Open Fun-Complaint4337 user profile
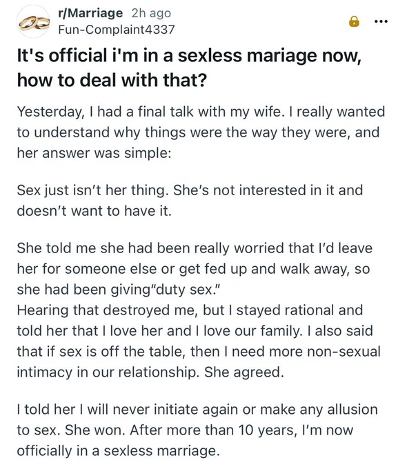Viewport: 407px width, 469px height. [116, 29]
